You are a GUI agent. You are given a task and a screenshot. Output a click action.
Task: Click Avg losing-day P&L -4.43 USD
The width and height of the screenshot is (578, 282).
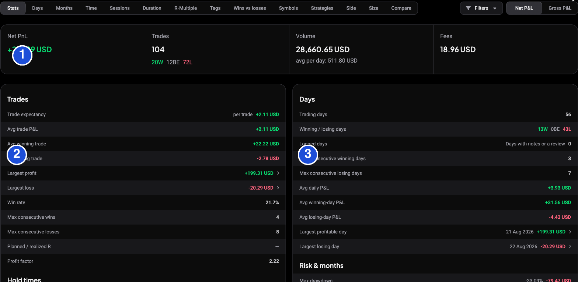pos(560,217)
